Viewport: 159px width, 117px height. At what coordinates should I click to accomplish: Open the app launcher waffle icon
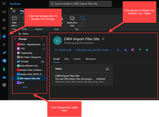click(x=4, y=4)
